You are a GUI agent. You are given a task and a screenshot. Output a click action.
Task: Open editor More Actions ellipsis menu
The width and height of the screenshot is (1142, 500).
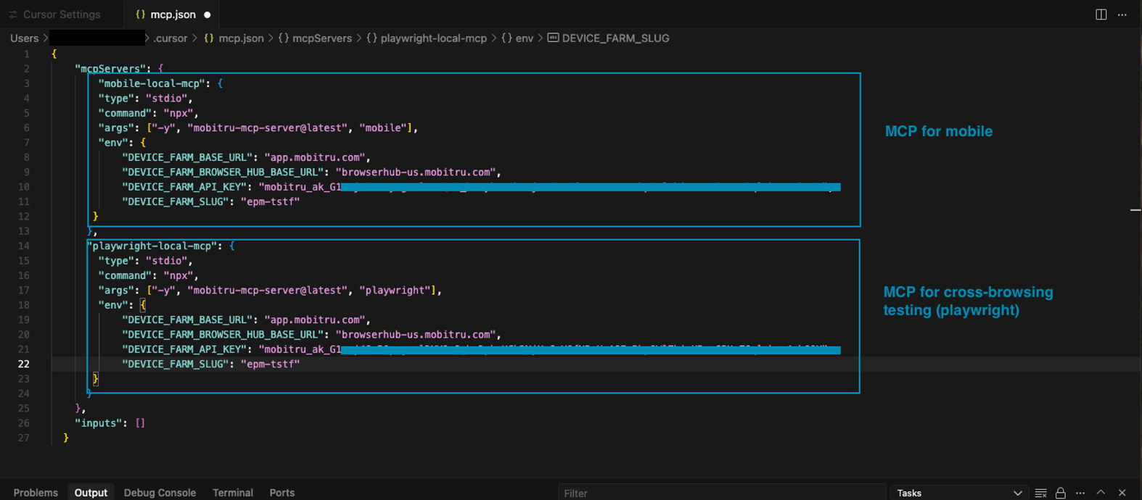pos(1122,14)
